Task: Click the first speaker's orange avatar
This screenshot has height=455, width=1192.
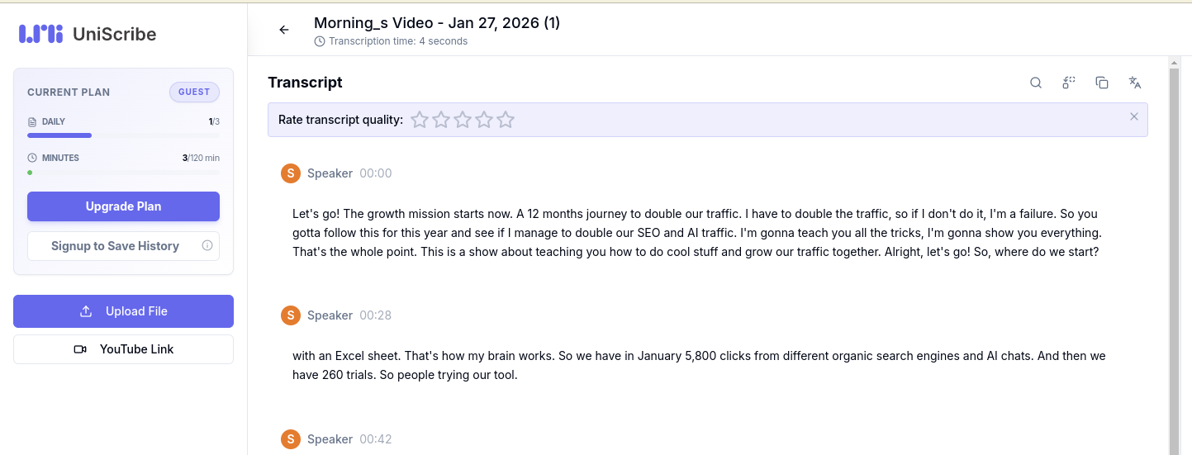Action: [290, 173]
